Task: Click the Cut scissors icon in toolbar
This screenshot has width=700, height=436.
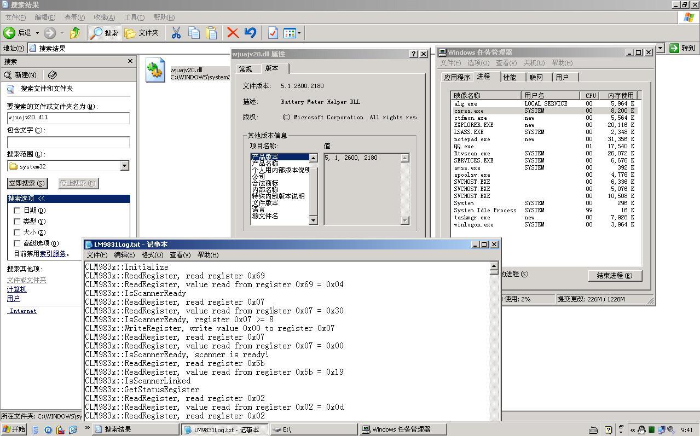Action: click(x=176, y=33)
